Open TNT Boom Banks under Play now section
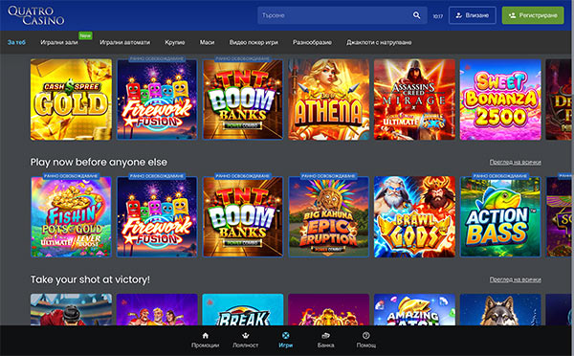 (x=243, y=217)
